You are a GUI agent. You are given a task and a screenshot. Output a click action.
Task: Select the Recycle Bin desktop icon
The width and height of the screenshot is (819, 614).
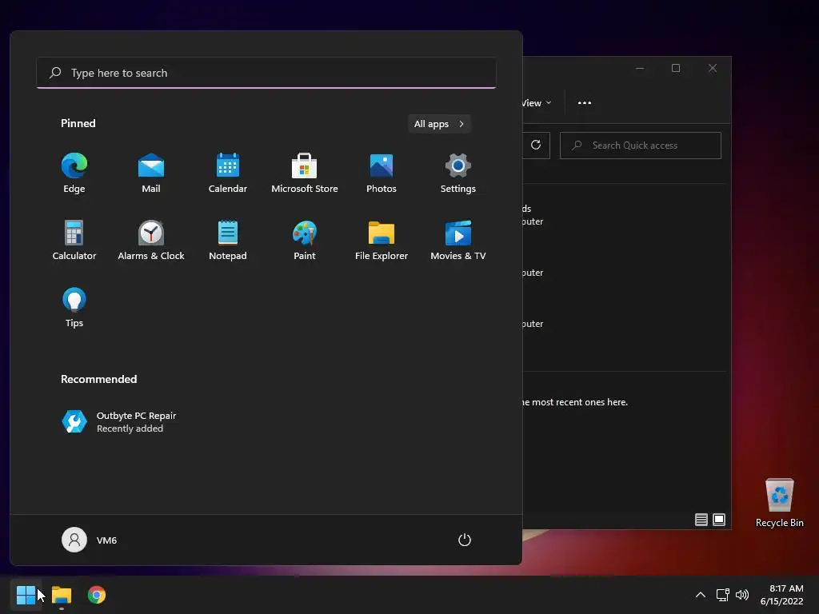pyautogui.click(x=779, y=504)
